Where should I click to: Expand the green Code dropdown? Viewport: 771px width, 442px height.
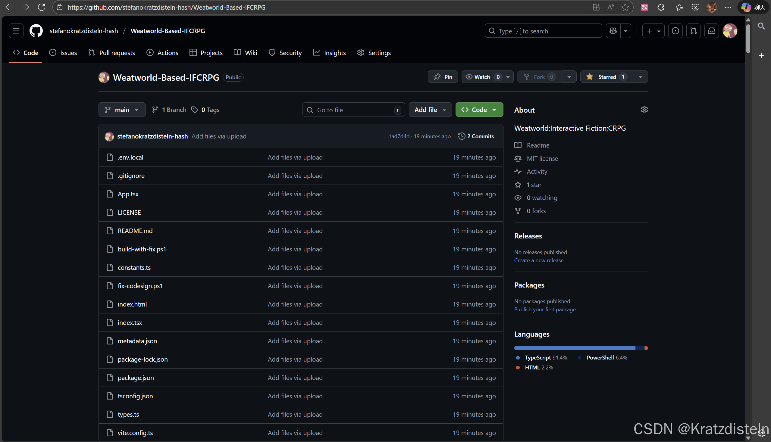click(x=479, y=110)
